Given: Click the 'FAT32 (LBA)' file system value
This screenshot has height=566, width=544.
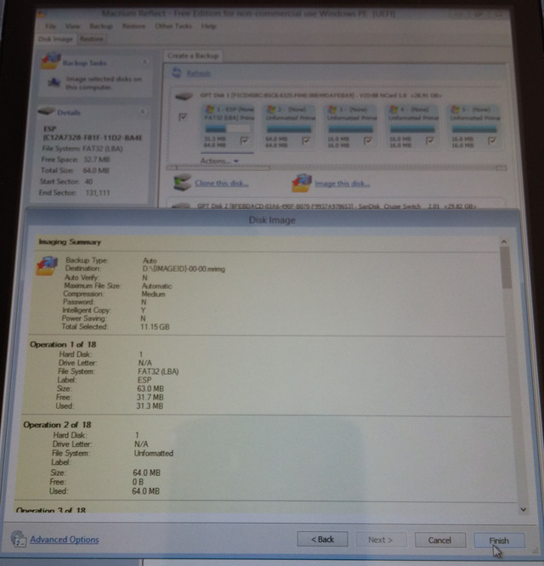Looking at the screenshot, I should [x=158, y=371].
